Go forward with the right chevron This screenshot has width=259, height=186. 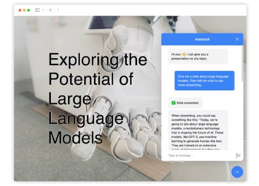(58, 10)
